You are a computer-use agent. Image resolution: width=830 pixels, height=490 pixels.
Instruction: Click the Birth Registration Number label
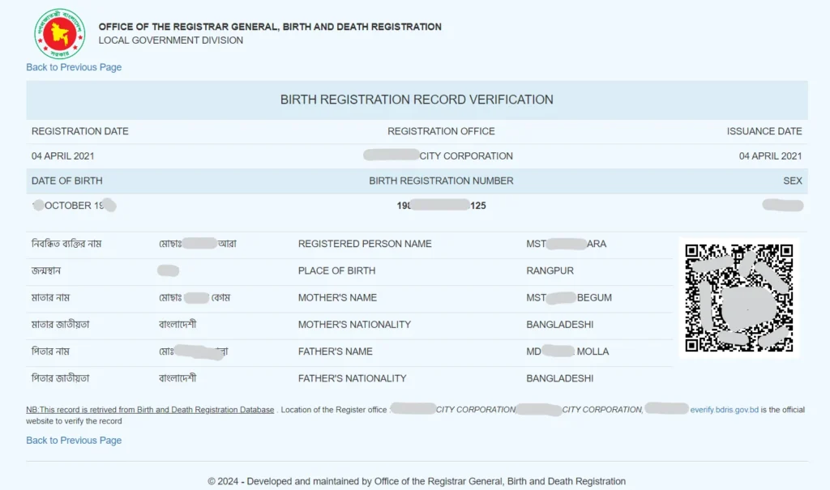coord(441,181)
